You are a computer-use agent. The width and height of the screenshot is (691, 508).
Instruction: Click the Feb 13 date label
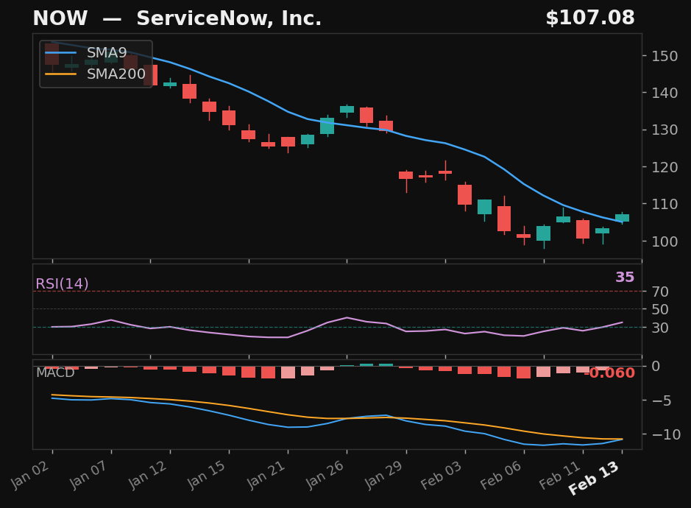594,478
